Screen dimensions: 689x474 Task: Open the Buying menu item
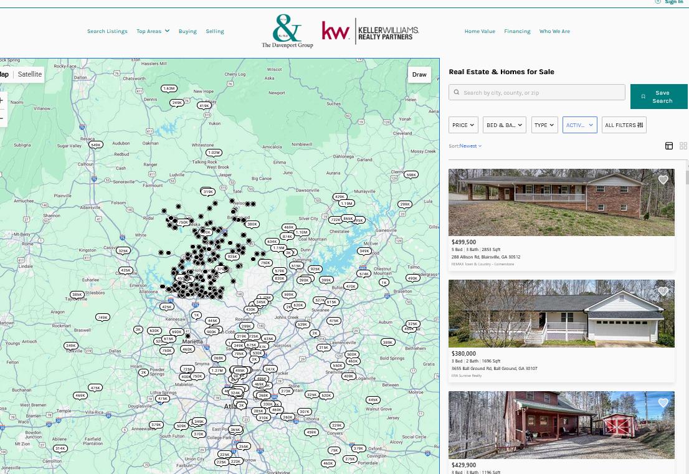(x=188, y=31)
